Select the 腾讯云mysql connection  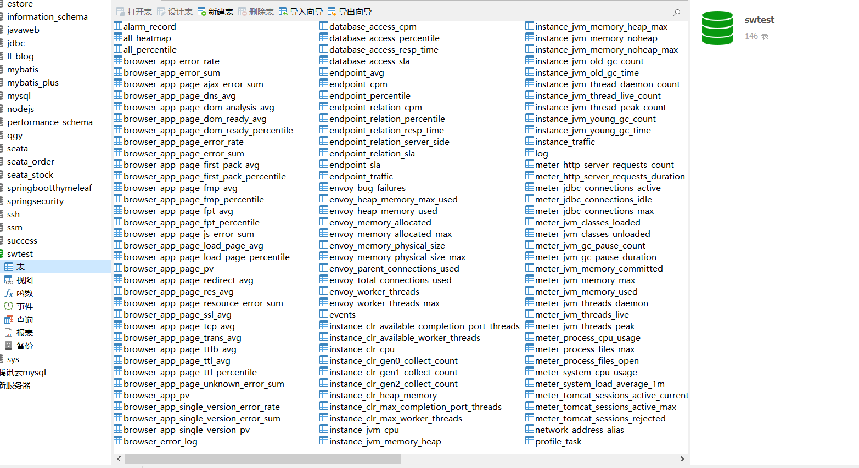pyautogui.click(x=23, y=372)
